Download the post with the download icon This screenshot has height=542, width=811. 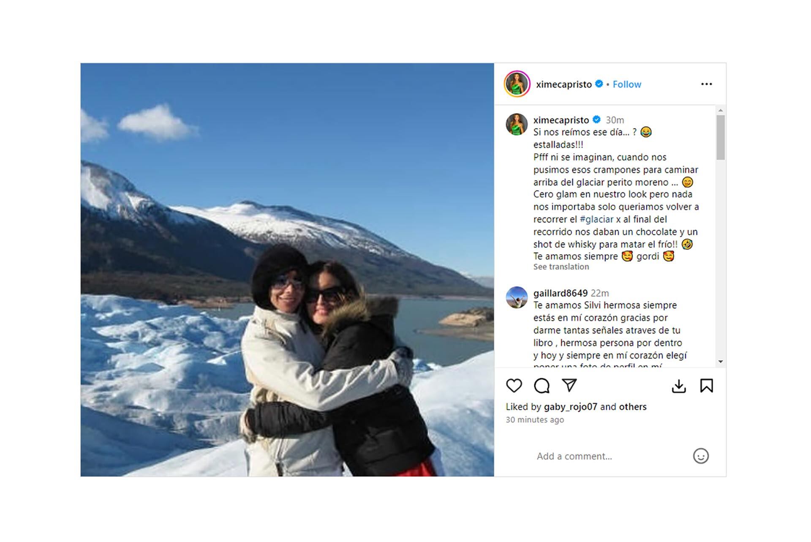click(x=679, y=386)
